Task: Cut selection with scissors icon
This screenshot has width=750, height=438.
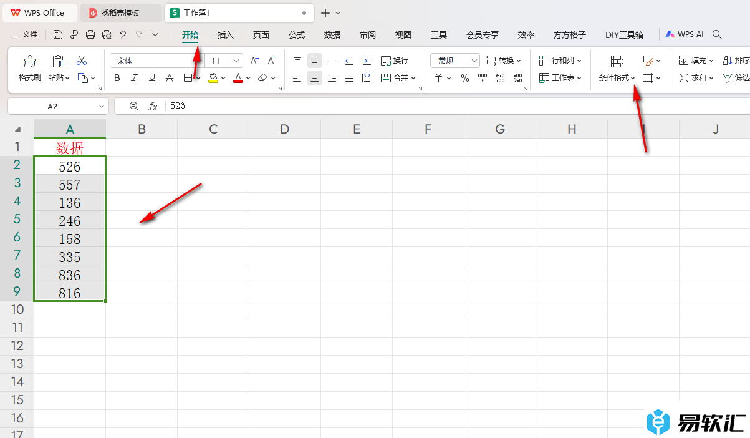Action: coord(82,61)
